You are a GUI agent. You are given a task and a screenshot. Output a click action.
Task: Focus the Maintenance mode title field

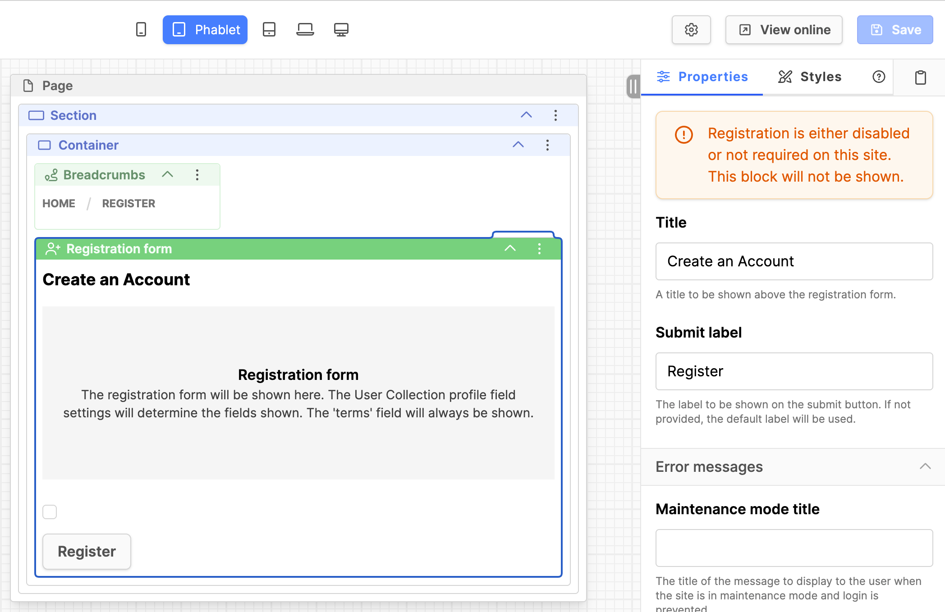(794, 548)
